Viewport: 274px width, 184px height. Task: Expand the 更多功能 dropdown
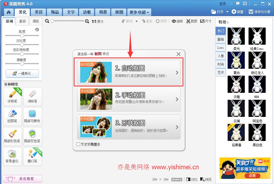coord(139,12)
